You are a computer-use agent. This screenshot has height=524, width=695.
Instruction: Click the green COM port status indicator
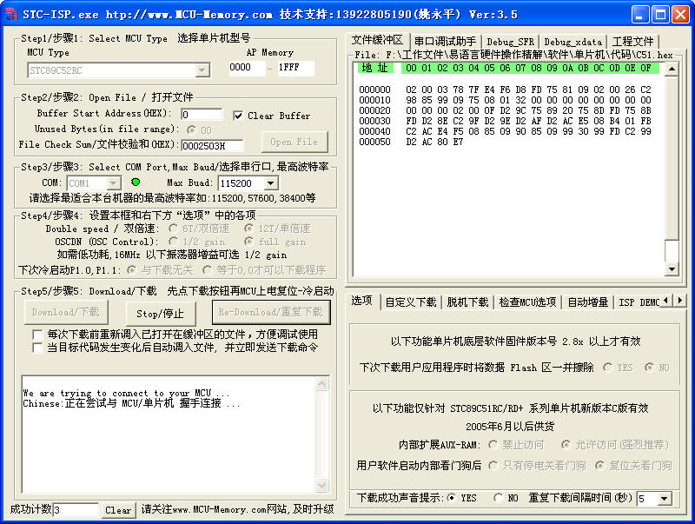[135, 182]
